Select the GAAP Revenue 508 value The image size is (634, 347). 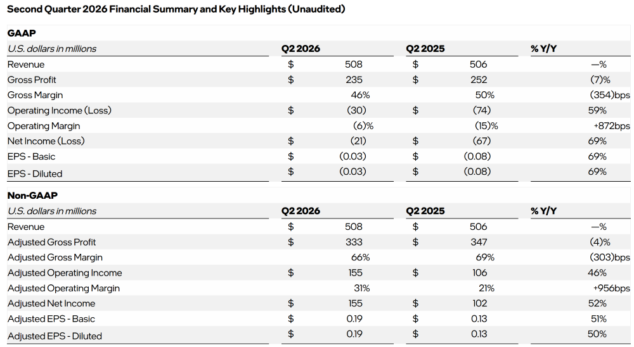[353, 65]
